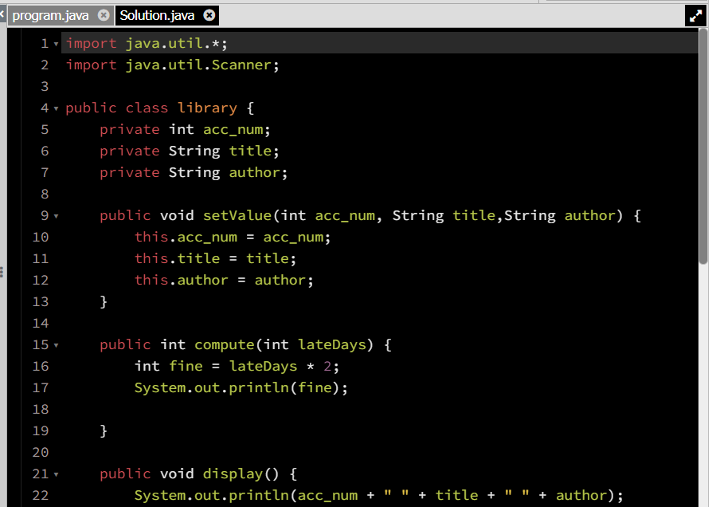716x507 pixels.
Task: Click line number 3 in the gutter
Action: (45, 86)
